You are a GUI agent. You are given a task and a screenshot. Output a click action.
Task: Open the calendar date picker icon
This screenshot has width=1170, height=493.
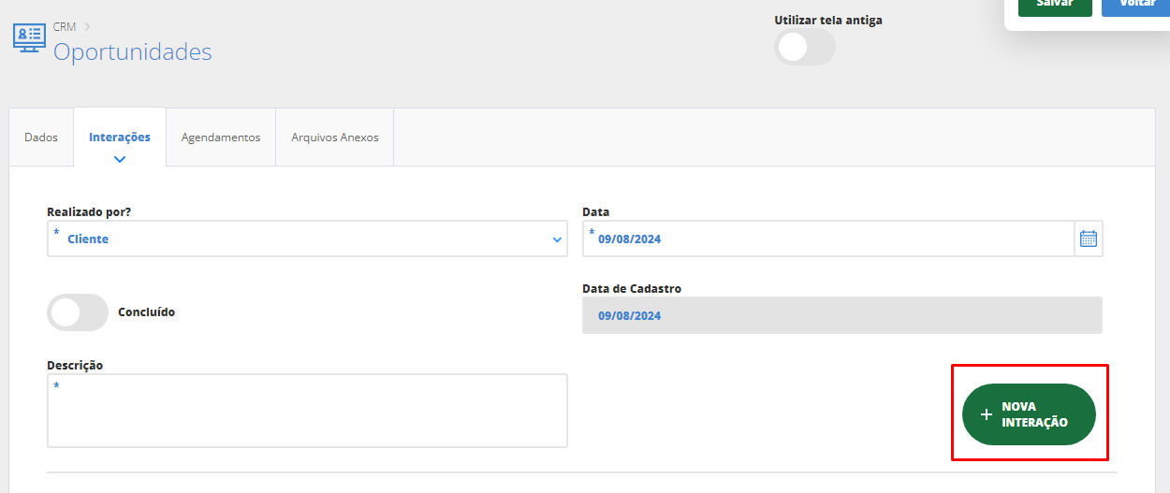pos(1089,239)
